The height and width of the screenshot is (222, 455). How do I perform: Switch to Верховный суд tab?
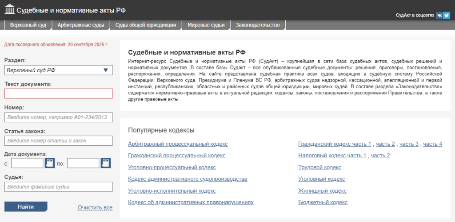(x=28, y=25)
